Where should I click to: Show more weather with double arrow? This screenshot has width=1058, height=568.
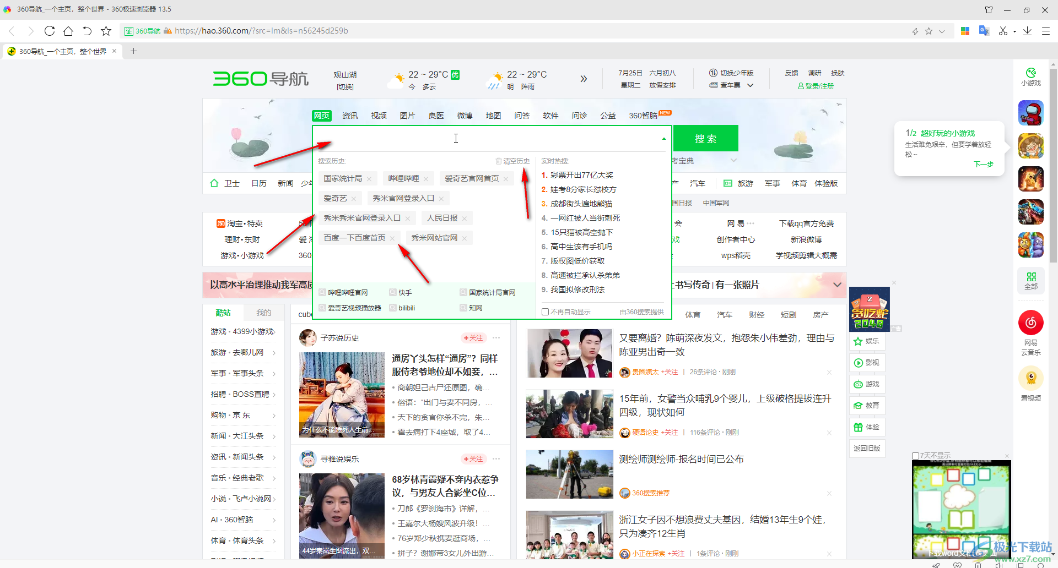584,79
